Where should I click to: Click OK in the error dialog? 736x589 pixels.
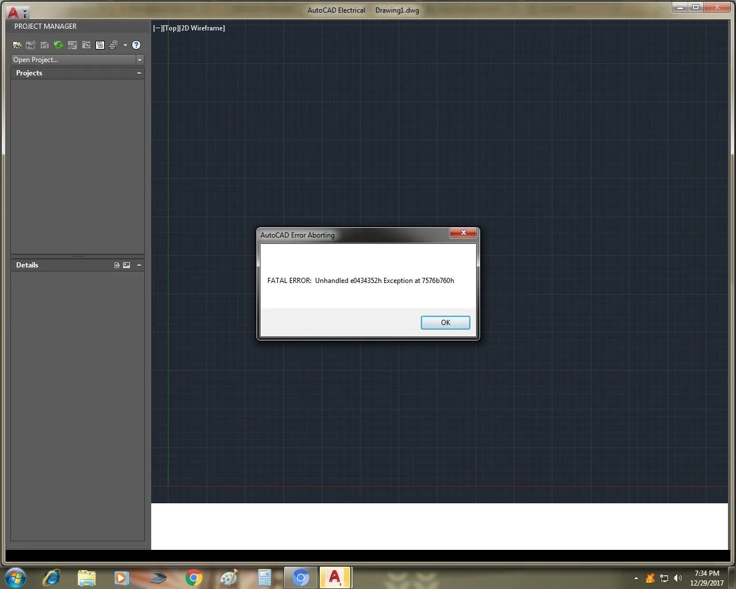point(446,323)
